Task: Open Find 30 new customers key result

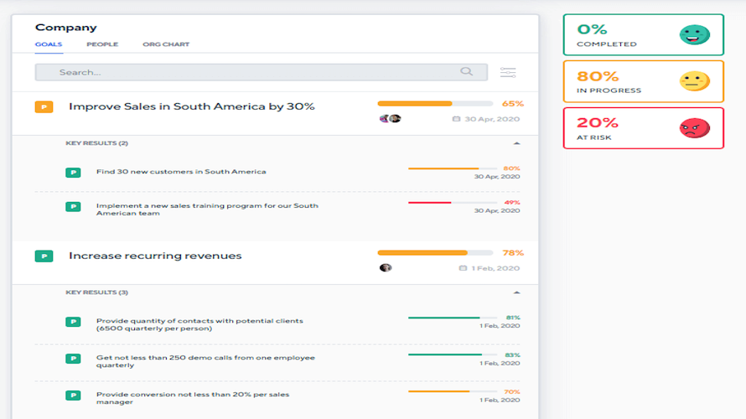Action: (x=181, y=172)
